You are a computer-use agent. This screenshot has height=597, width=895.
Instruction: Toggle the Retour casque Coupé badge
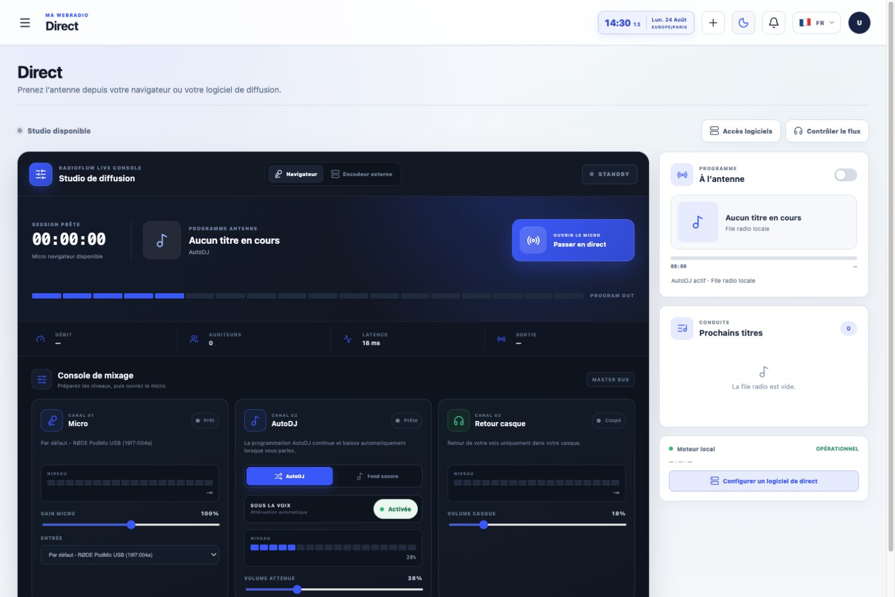pyautogui.click(x=608, y=420)
